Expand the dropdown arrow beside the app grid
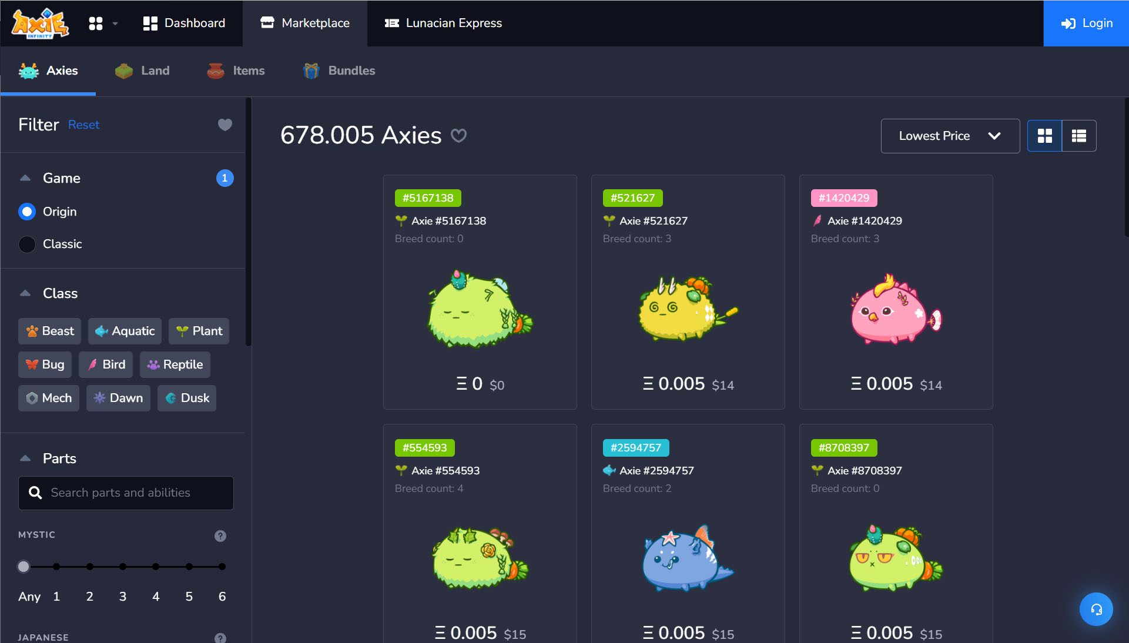The height and width of the screenshot is (643, 1129). point(115,24)
